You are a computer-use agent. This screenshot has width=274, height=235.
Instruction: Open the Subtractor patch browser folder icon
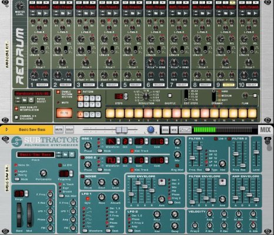click(x=65, y=155)
